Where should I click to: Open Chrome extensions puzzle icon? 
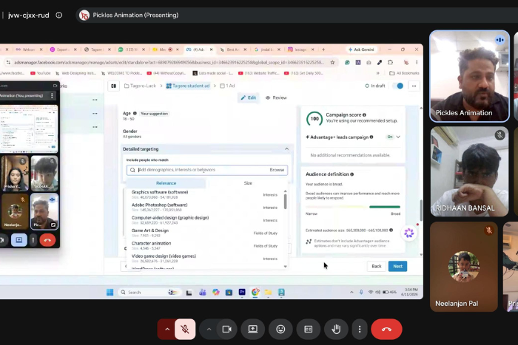tap(391, 62)
